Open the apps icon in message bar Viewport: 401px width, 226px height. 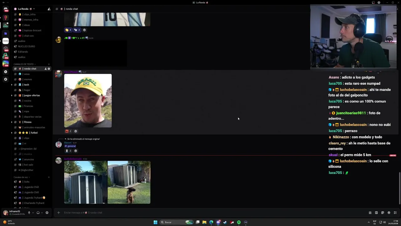(x=395, y=213)
